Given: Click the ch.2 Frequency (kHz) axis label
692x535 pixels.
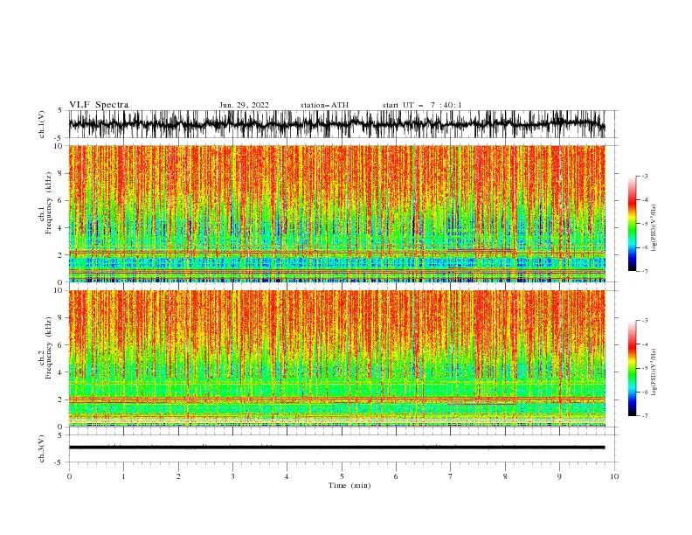Looking at the screenshot, I should pyautogui.click(x=45, y=348).
